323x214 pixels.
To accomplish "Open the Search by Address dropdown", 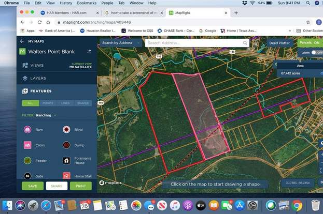I will pos(120,43).
